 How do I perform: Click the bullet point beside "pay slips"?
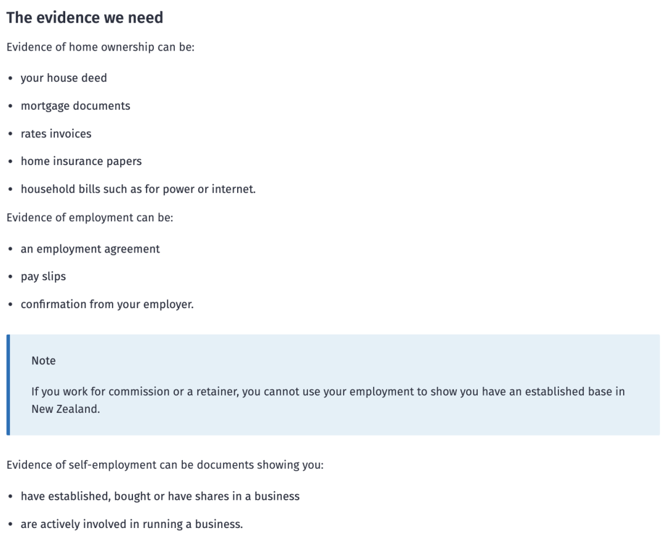(x=11, y=277)
